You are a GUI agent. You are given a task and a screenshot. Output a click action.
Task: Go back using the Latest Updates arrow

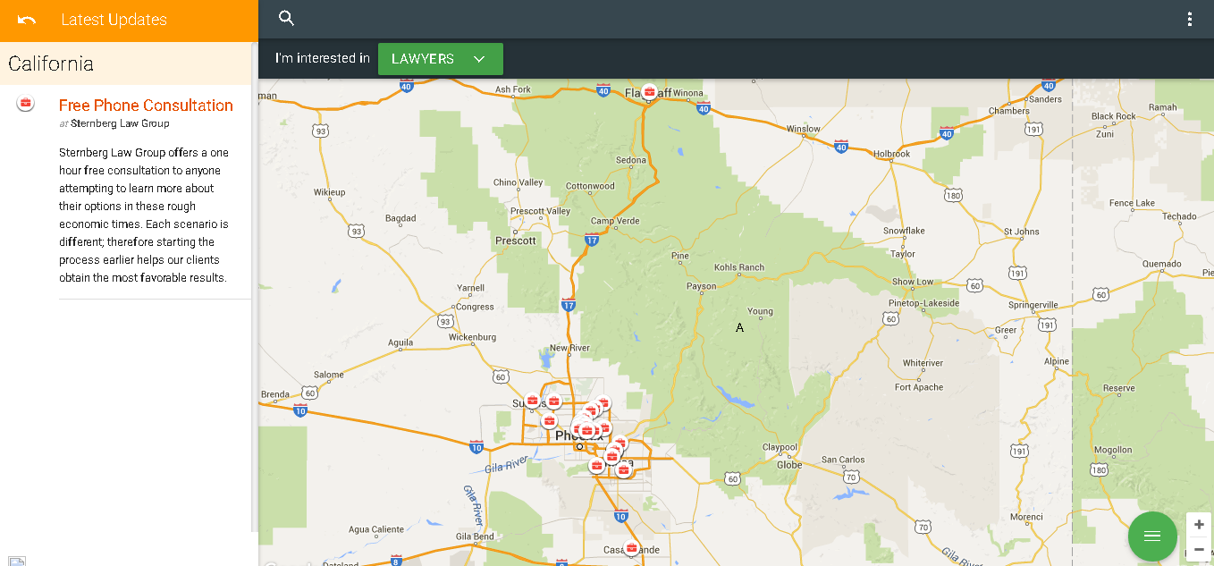(27, 20)
